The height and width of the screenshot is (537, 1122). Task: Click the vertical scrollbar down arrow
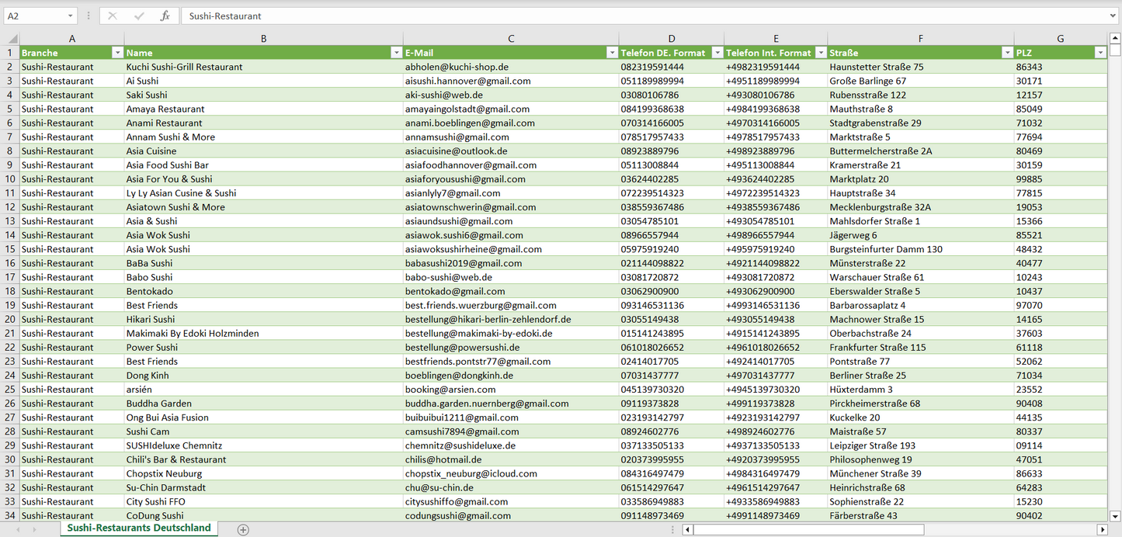[1115, 515]
